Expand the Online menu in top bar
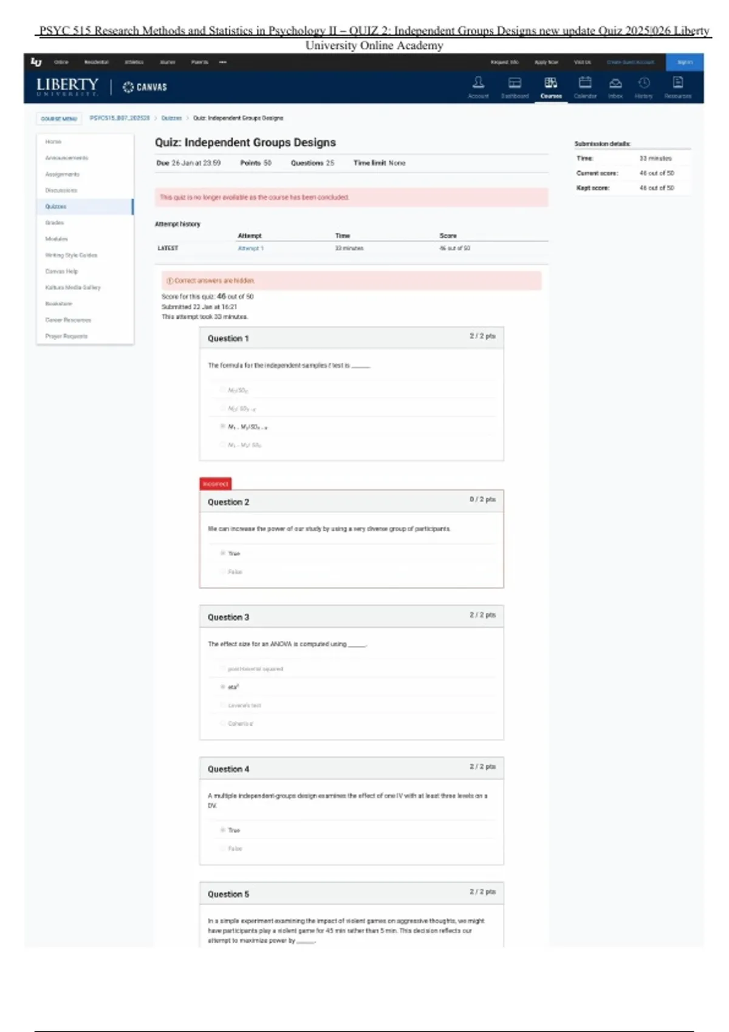This screenshot has height=1032, width=729. 61,62
